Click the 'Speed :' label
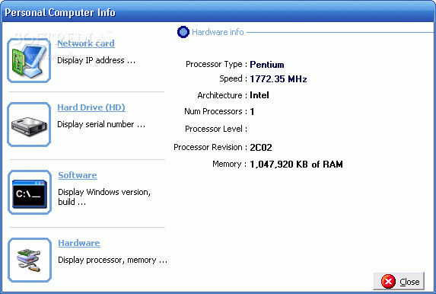This screenshot has height=294, width=436. [233, 78]
